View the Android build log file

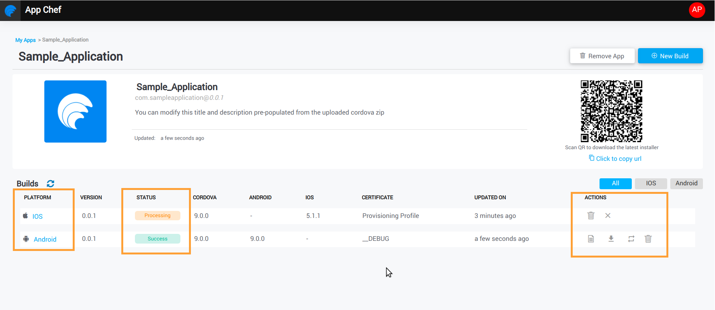[591, 239]
